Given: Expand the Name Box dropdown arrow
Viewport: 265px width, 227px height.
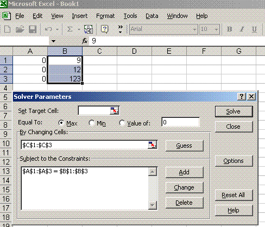Looking at the screenshot, I should pos(53,41).
